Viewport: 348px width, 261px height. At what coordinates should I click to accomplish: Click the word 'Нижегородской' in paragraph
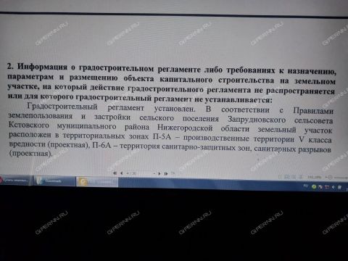(x=185, y=128)
